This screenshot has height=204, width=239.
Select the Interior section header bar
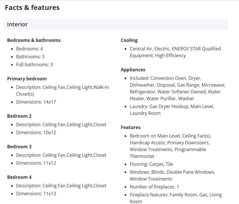pyautogui.click(x=116, y=24)
